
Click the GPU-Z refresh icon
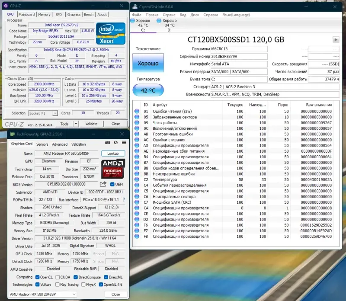point(116,143)
